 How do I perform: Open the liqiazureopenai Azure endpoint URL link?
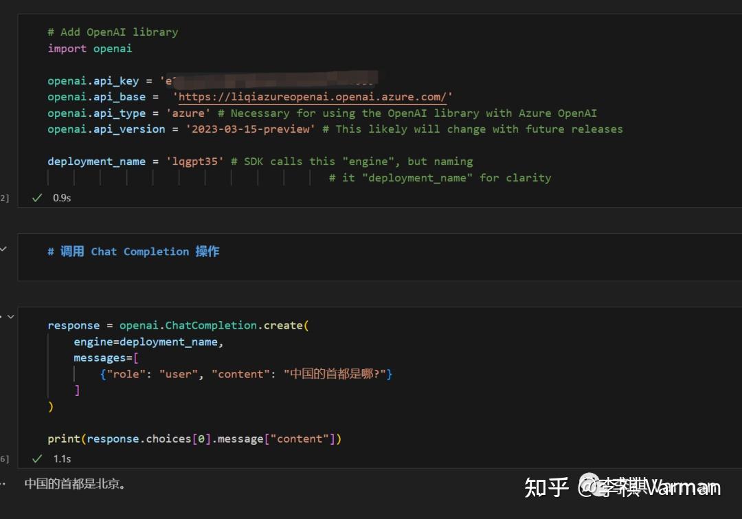313,96
